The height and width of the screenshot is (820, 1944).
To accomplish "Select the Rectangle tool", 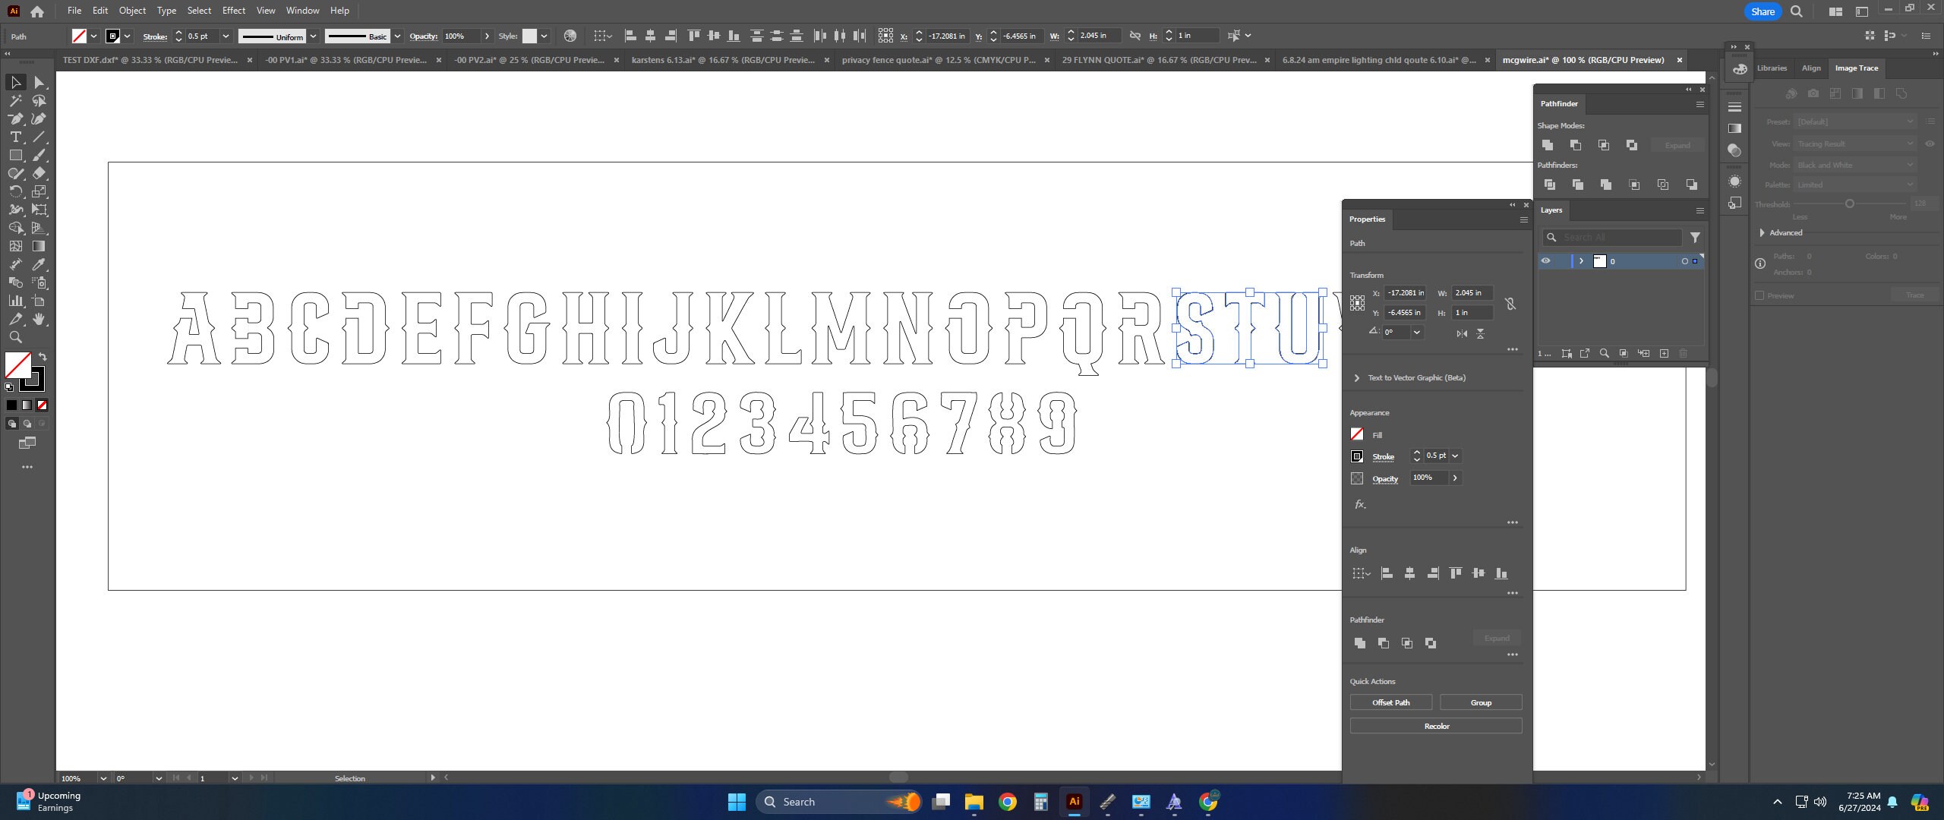I will click(x=15, y=155).
